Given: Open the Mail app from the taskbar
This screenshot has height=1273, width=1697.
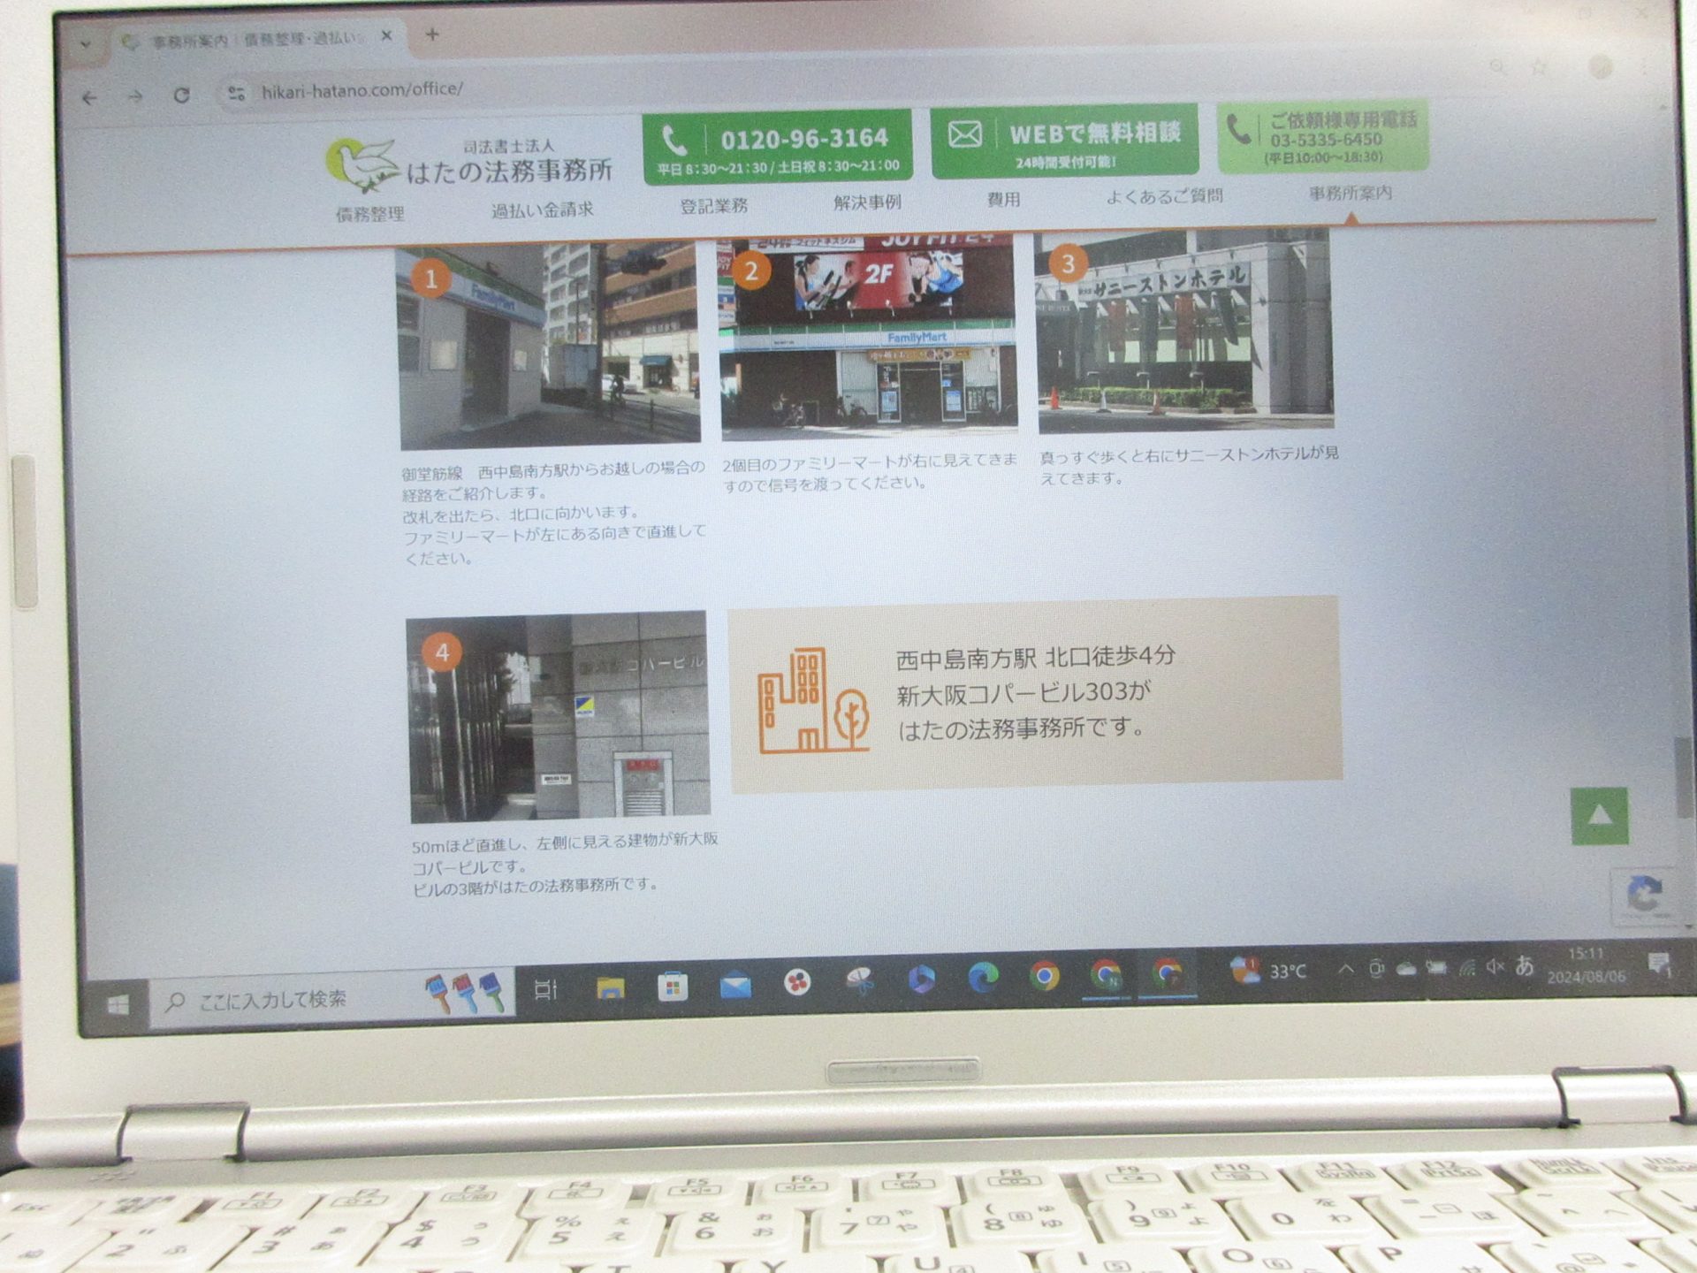Looking at the screenshot, I should tap(735, 985).
